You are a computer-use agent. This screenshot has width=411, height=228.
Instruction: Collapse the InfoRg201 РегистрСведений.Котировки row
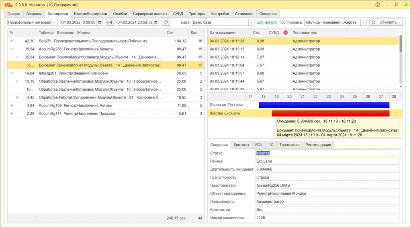[x=12, y=73]
